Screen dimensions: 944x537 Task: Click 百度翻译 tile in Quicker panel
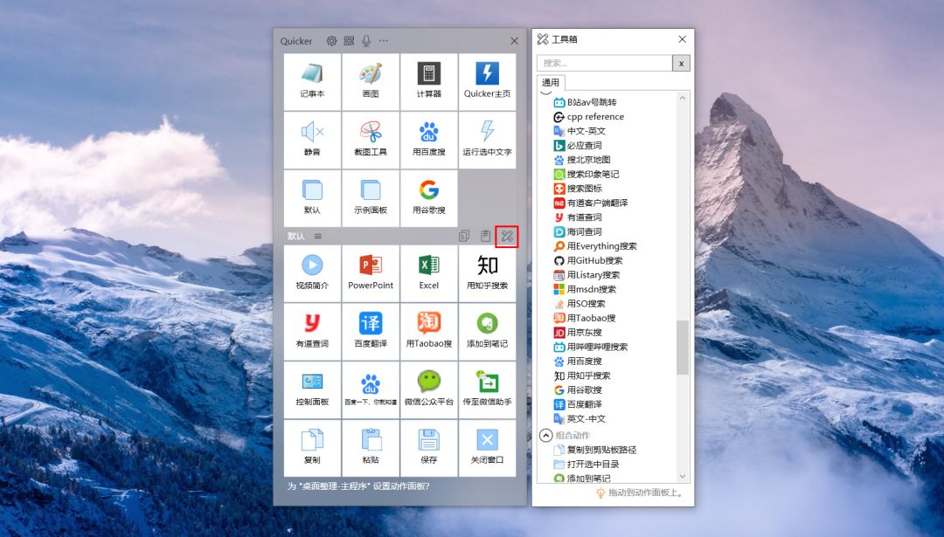371,332
